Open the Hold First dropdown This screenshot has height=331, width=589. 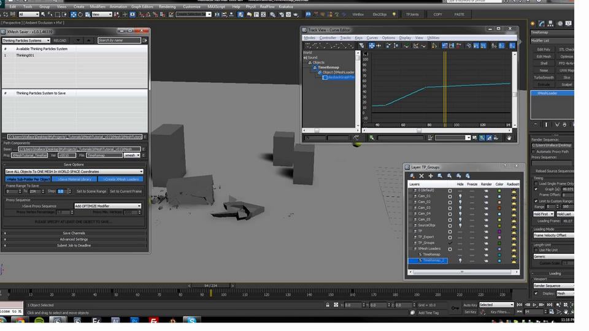click(x=544, y=214)
